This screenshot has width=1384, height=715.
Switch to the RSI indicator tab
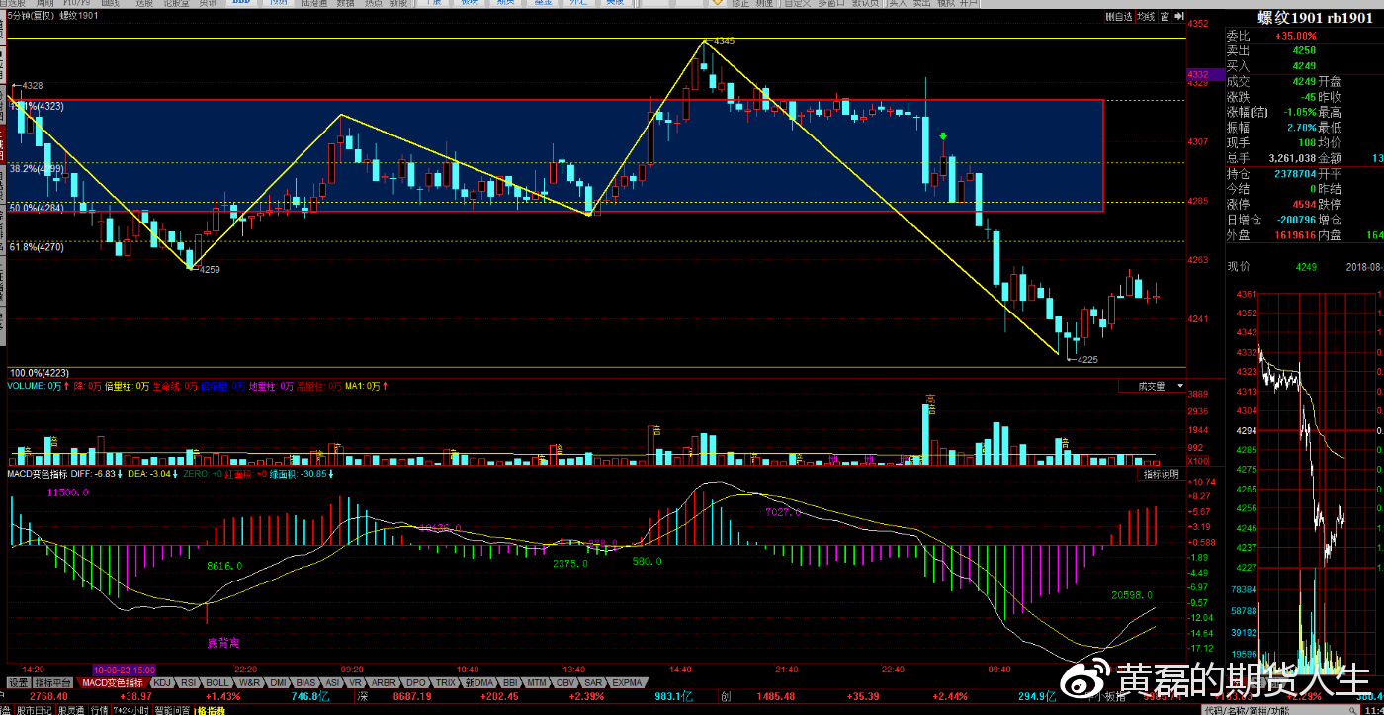click(188, 682)
